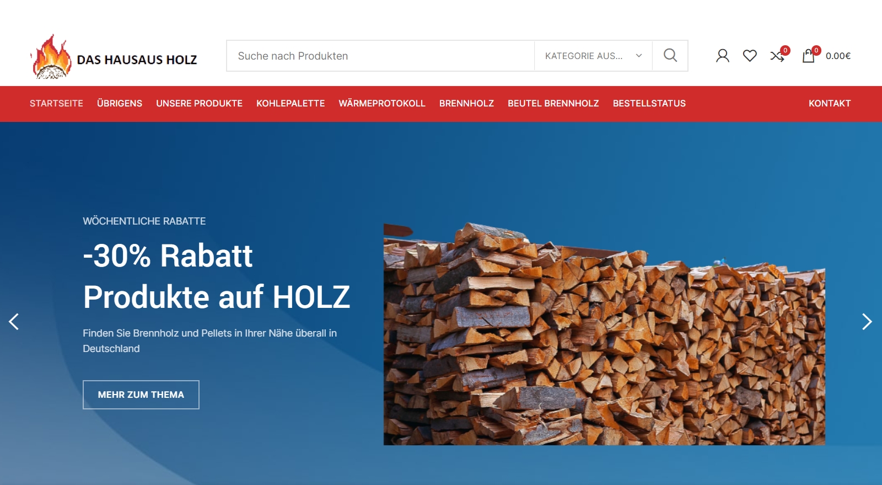Open the Wärmeprotokoll menu item
The width and height of the screenshot is (882, 485).
(382, 104)
